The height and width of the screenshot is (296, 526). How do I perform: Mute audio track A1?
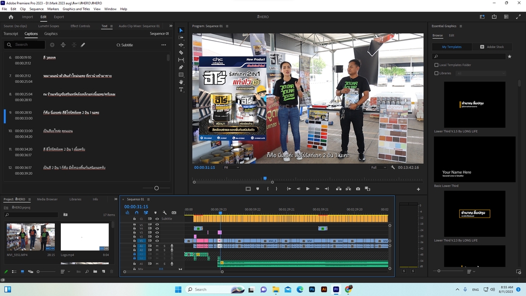[157, 246]
